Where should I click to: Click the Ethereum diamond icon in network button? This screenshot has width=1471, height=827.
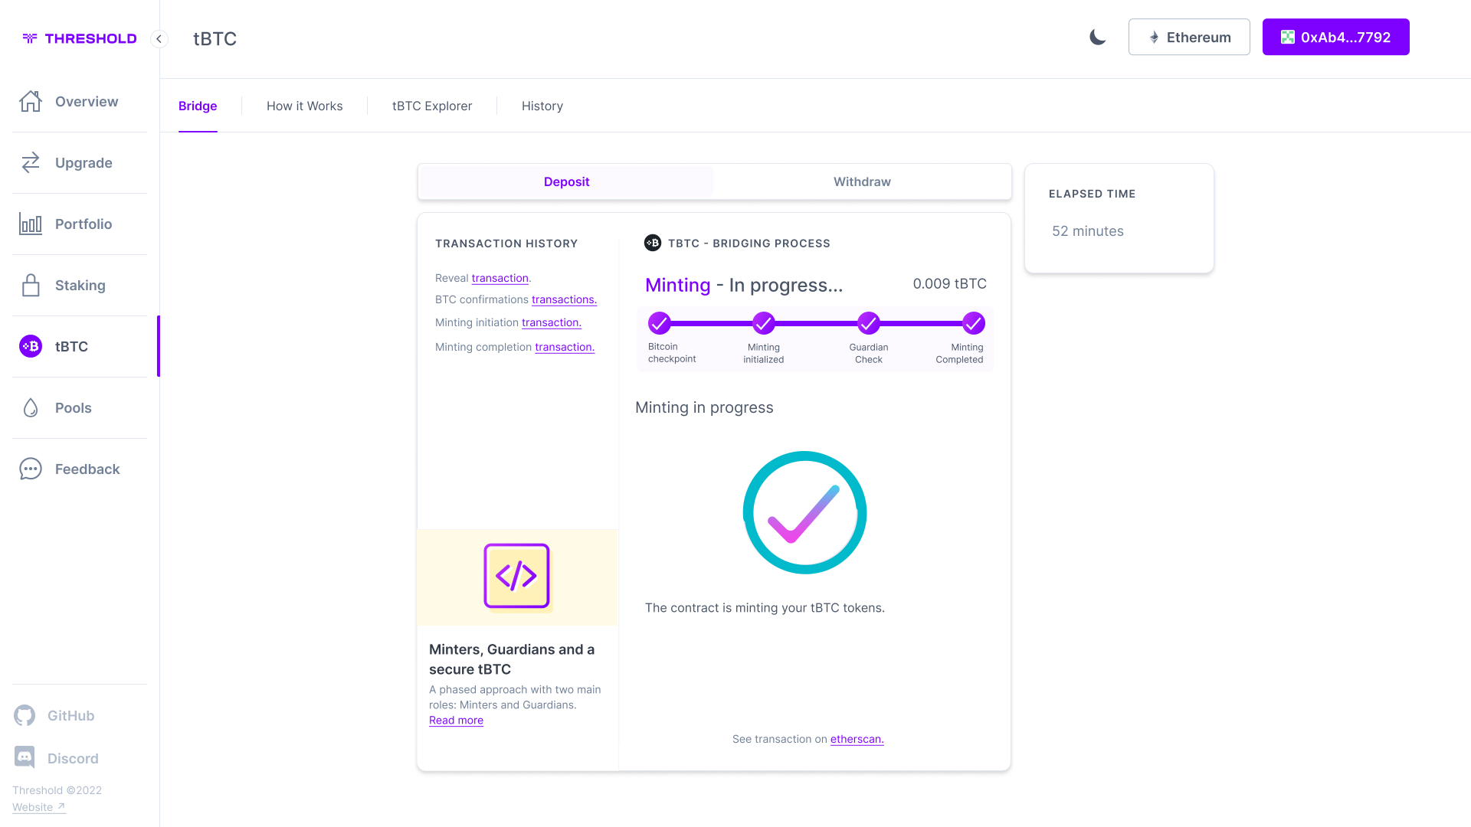1154,38
